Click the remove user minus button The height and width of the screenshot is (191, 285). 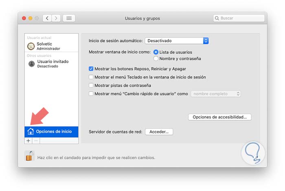35,141
